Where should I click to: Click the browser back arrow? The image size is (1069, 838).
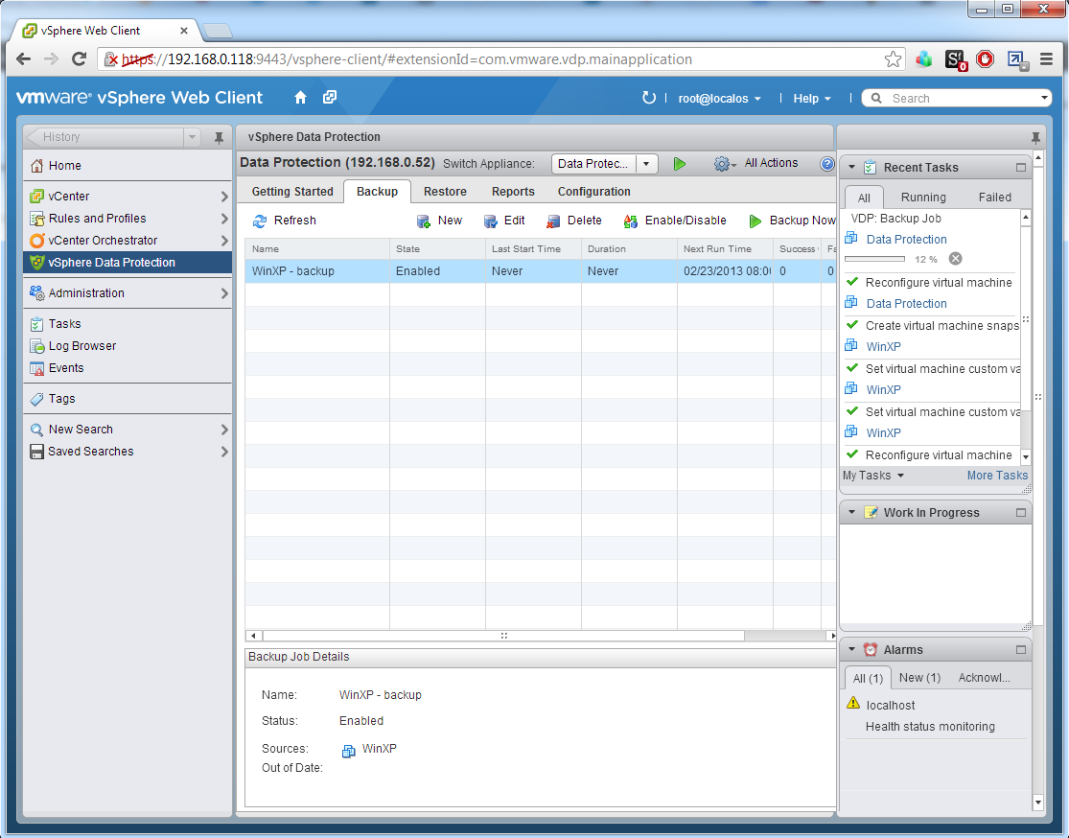click(24, 59)
